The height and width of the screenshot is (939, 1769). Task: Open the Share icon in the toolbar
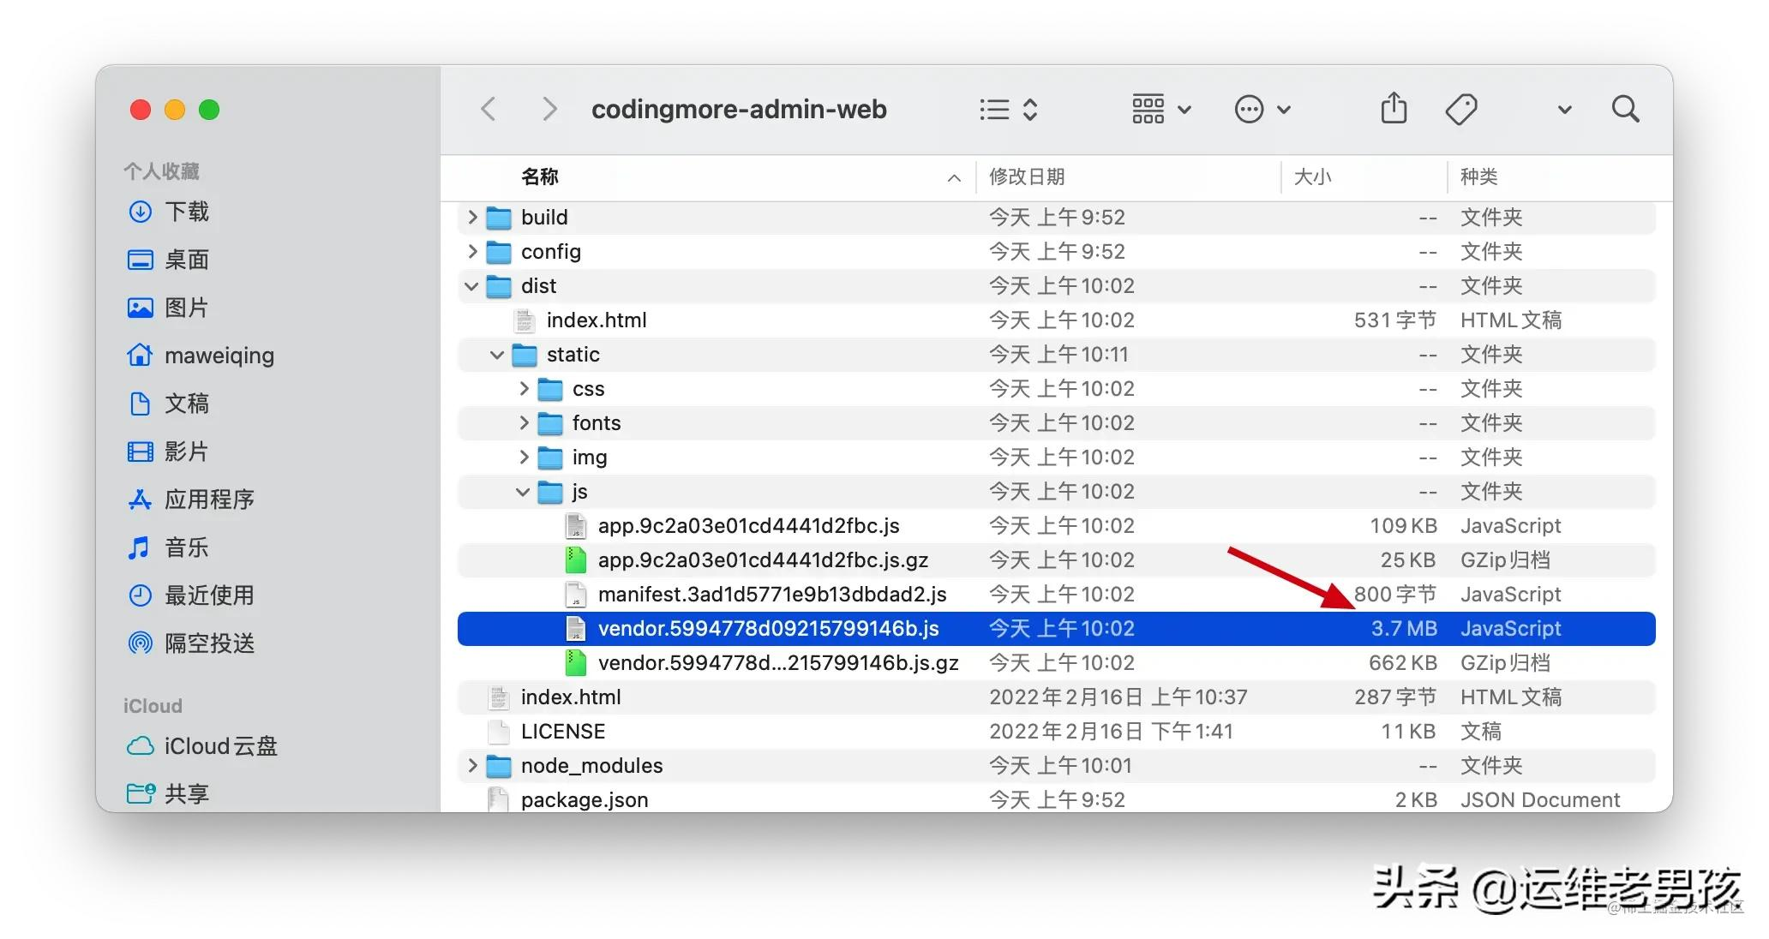pos(1393,109)
